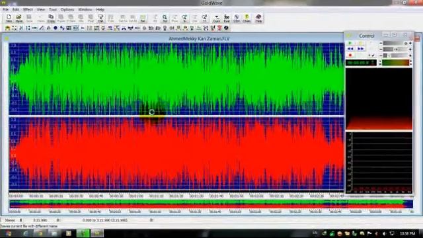Click the overview bar under the timeline
Image resolution: width=423 pixels, height=238 pixels.
pos(211,204)
